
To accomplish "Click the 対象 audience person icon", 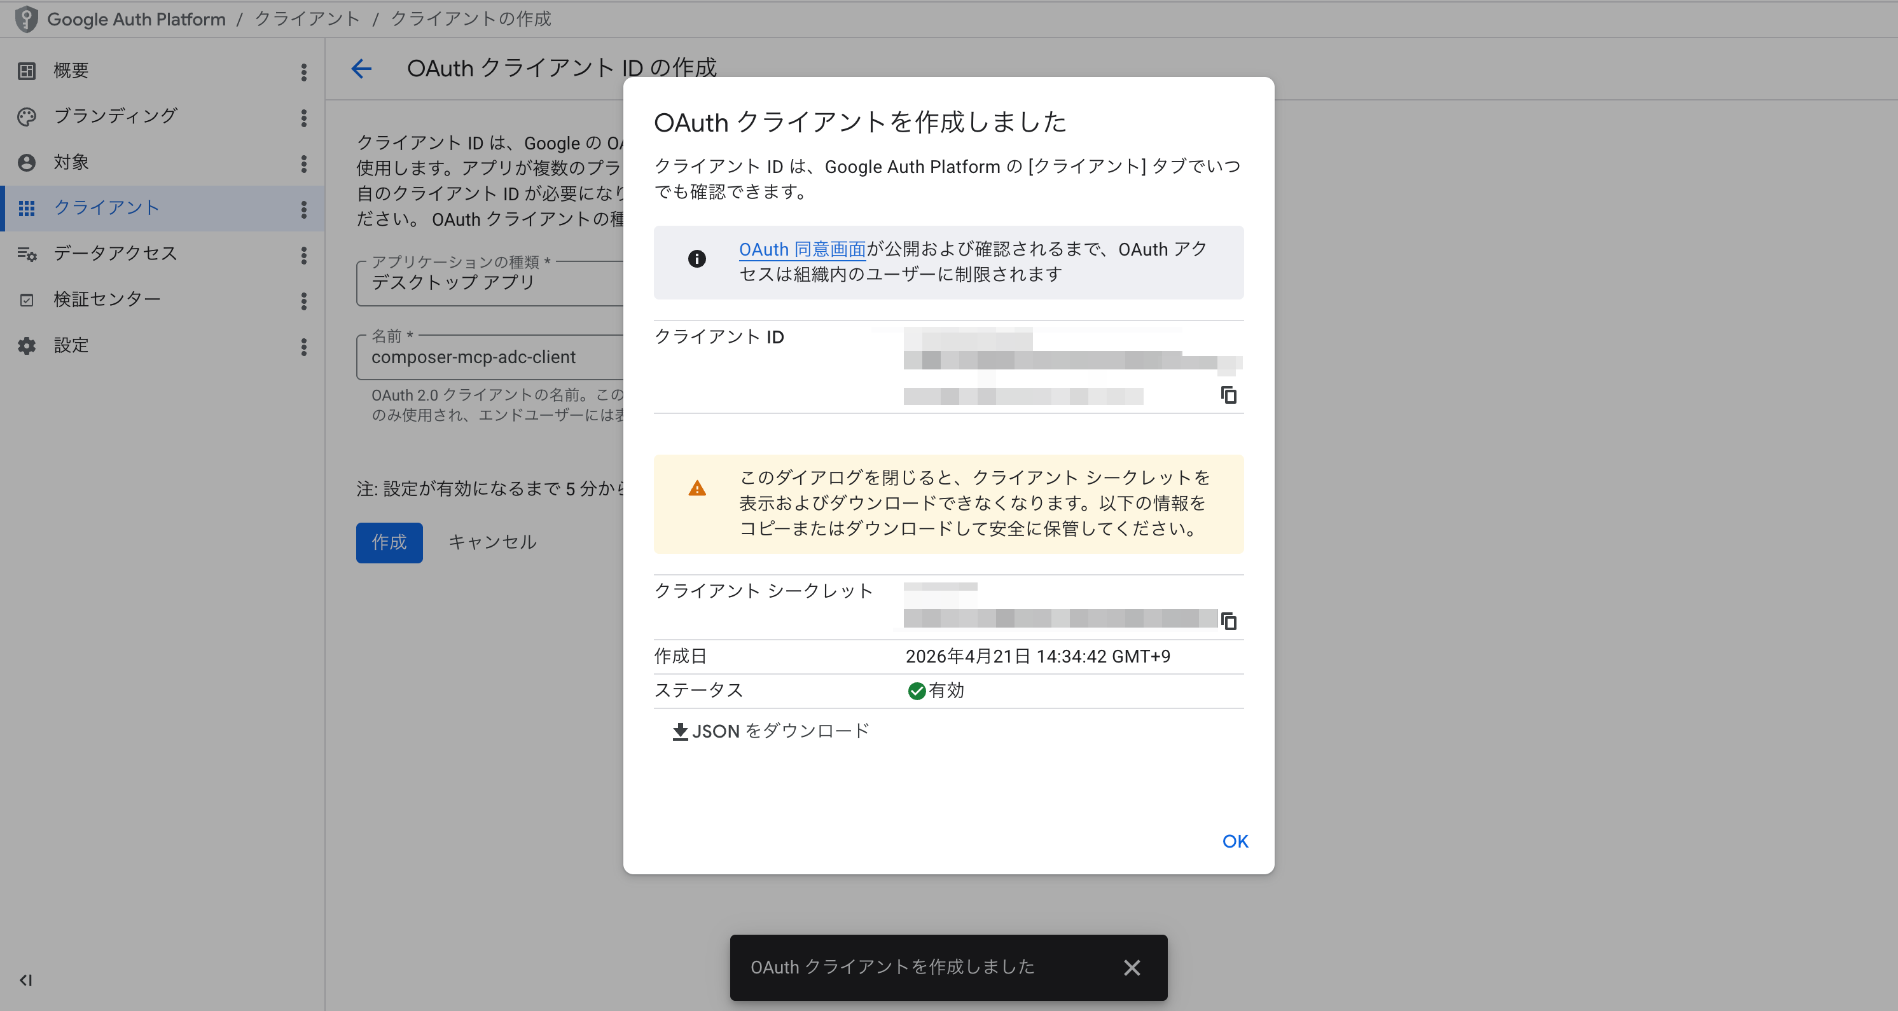I will point(27,162).
